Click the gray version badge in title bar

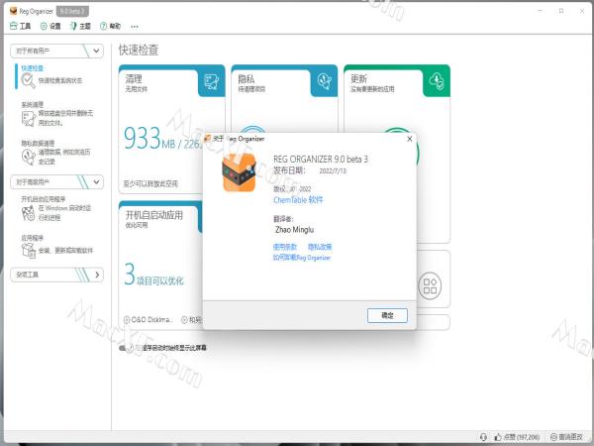[x=72, y=11]
